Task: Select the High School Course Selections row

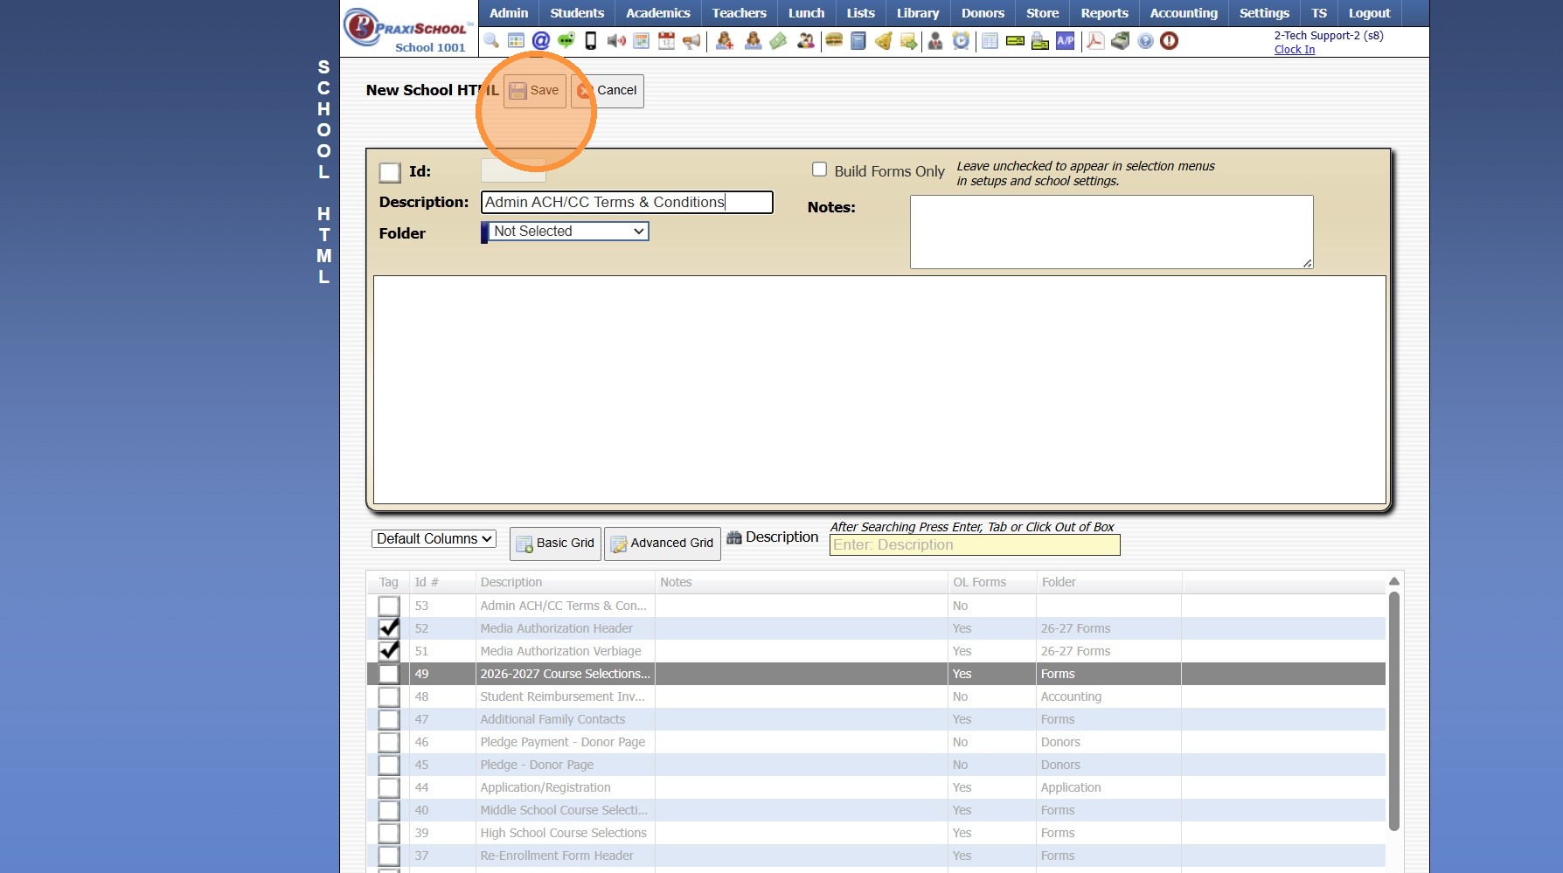Action: click(876, 833)
